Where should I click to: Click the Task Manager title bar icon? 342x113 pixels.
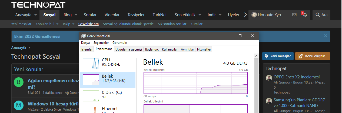(x=84, y=36)
